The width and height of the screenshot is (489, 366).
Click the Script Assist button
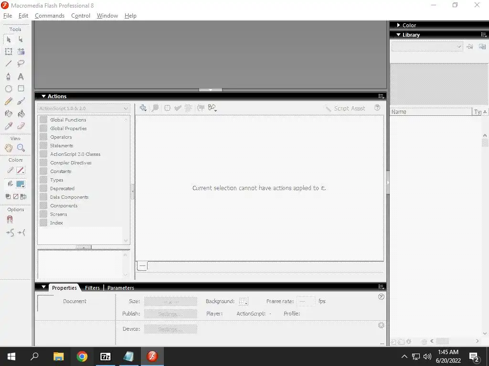pos(345,108)
